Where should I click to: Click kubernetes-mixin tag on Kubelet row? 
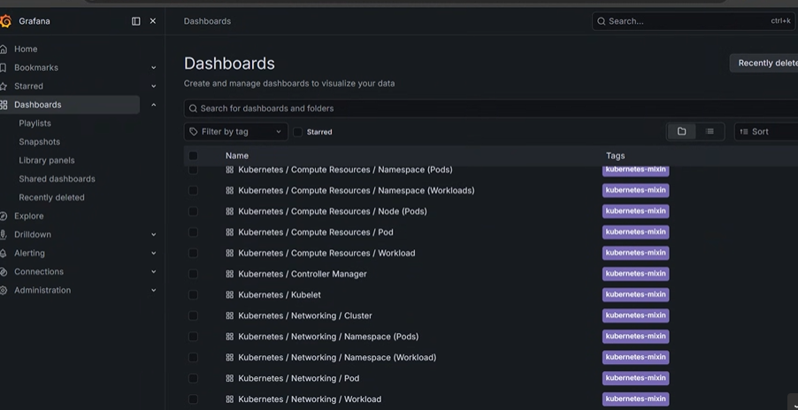(635, 294)
